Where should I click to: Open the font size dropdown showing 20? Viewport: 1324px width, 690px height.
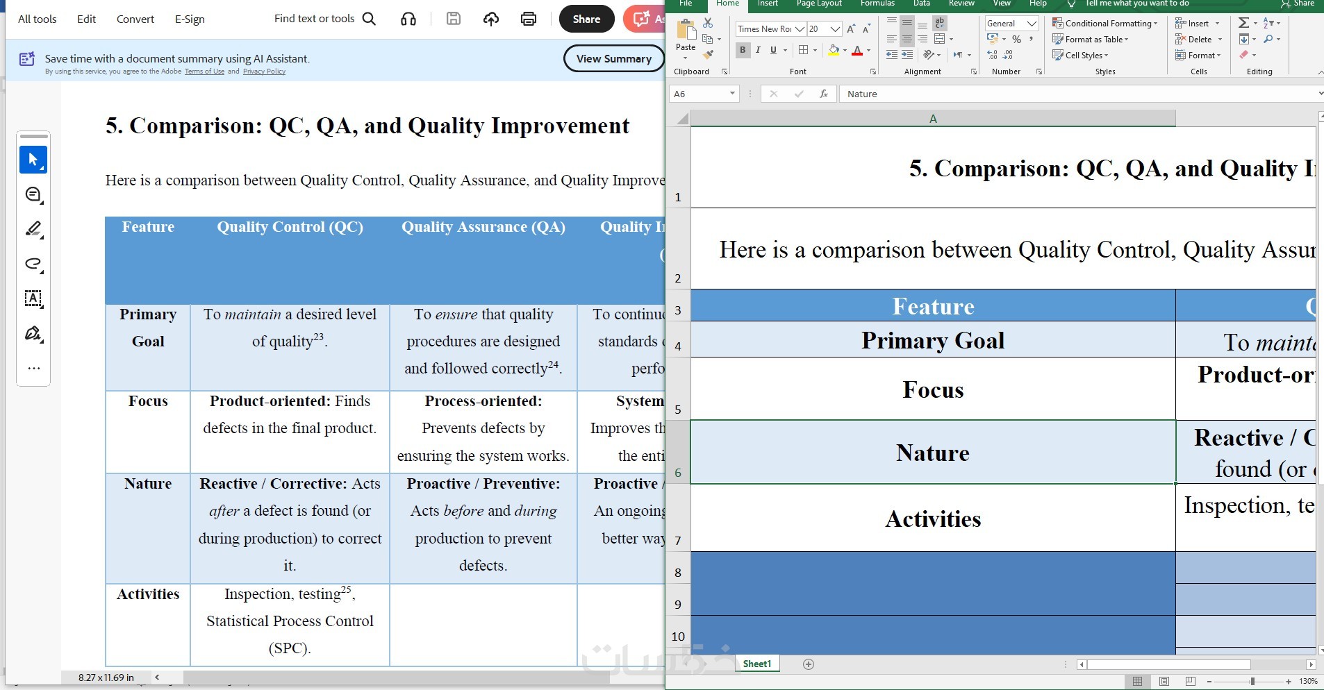(835, 28)
